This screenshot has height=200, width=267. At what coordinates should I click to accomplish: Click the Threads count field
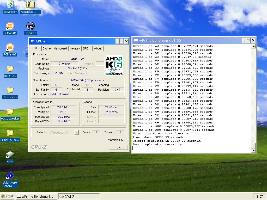(120, 132)
